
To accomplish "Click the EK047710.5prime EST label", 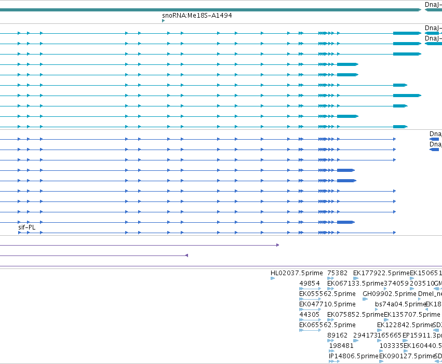I will point(327,304).
